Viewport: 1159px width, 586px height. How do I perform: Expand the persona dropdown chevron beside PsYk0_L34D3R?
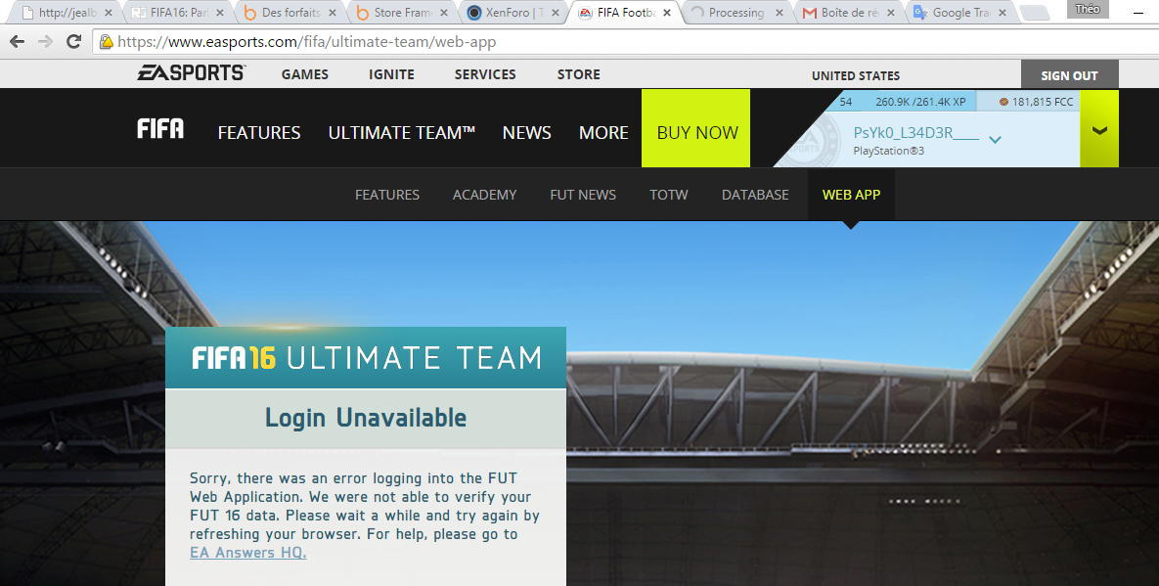(995, 139)
